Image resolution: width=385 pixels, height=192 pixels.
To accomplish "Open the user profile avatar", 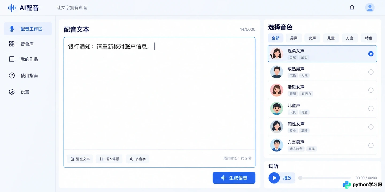I will point(370,7).
